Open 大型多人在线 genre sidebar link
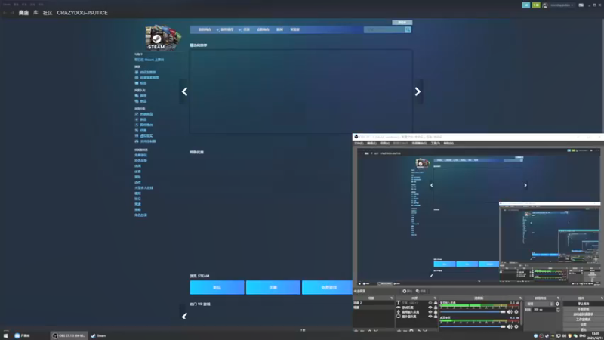 tap(143, 187)
